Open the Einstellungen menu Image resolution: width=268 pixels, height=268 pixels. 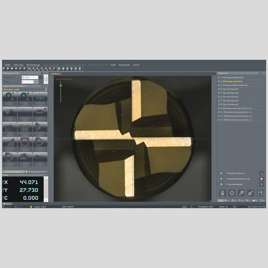[x=125, y=65]
